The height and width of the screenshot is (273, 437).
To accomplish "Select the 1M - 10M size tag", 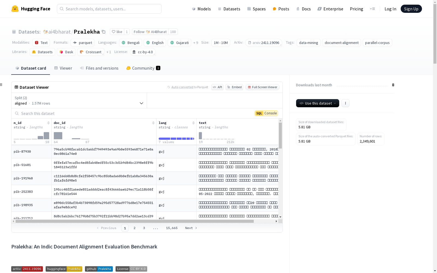I will (x=221, y=43).
